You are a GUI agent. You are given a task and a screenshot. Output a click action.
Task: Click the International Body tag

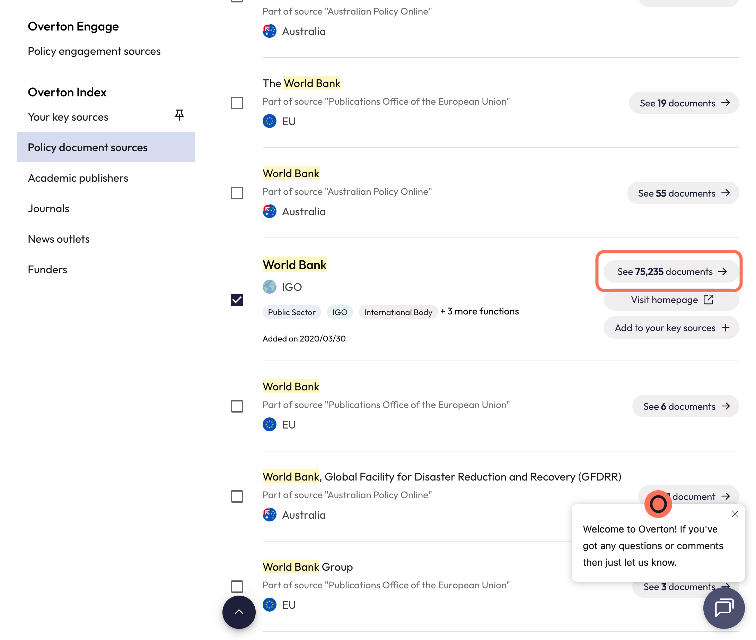point(398,312)
